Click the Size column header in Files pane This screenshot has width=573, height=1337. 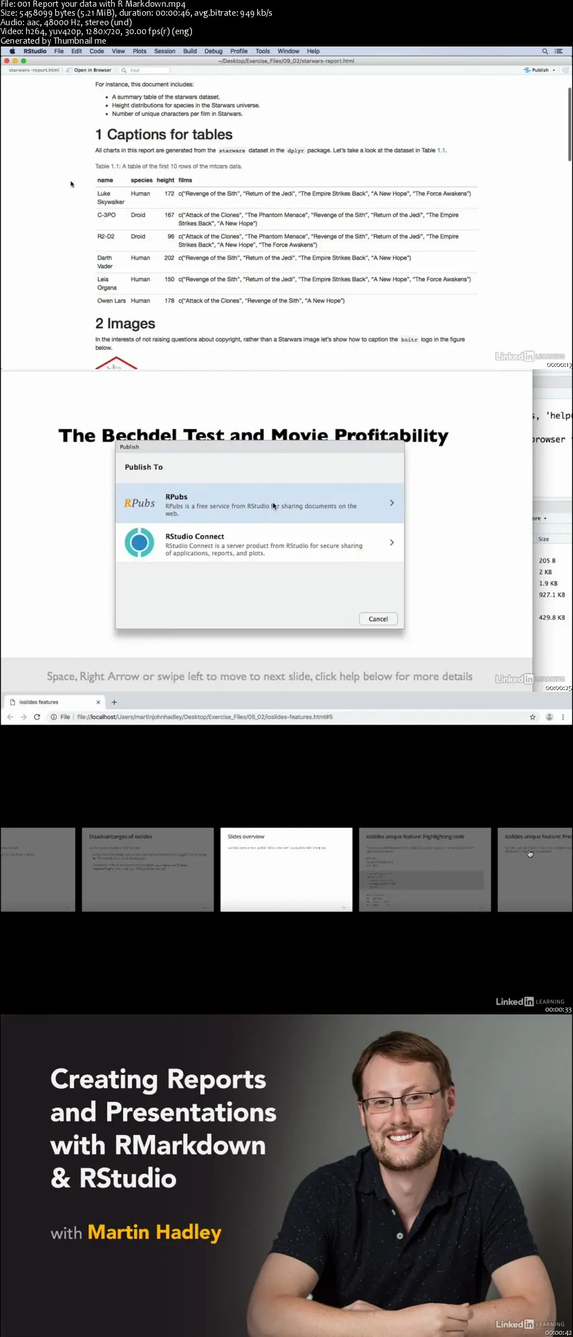543,539
